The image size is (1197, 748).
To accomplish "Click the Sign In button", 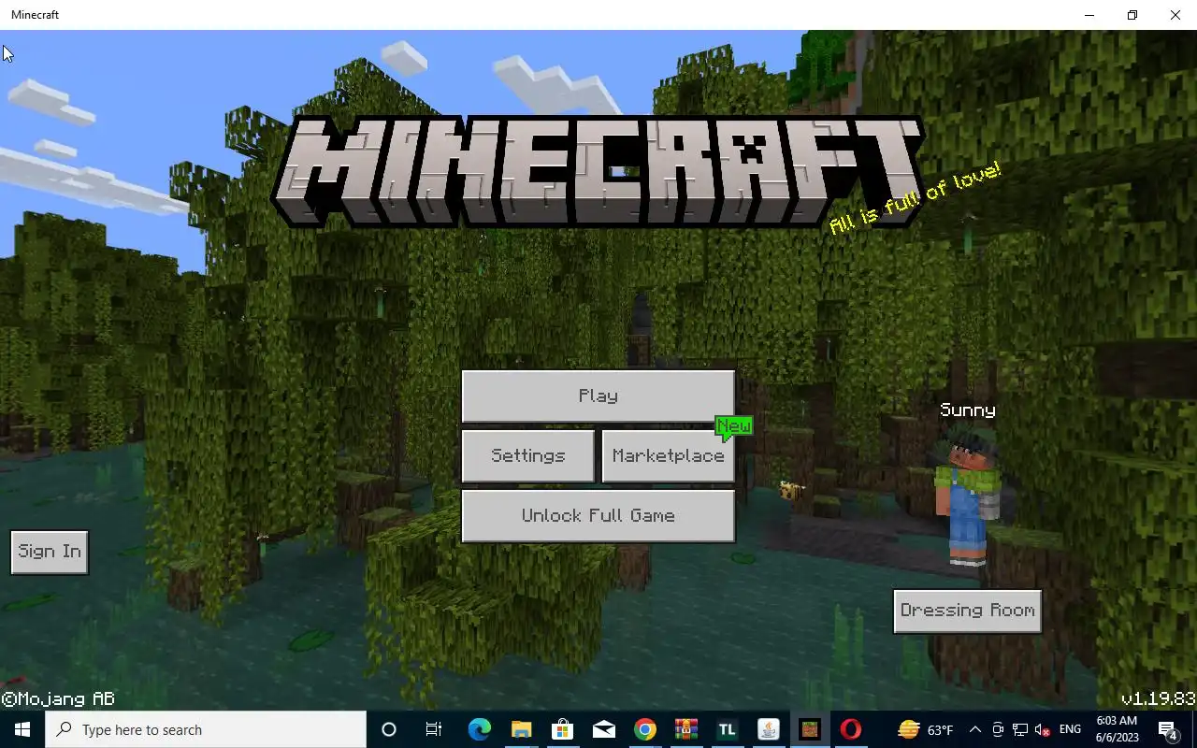I will pos(50,552).
